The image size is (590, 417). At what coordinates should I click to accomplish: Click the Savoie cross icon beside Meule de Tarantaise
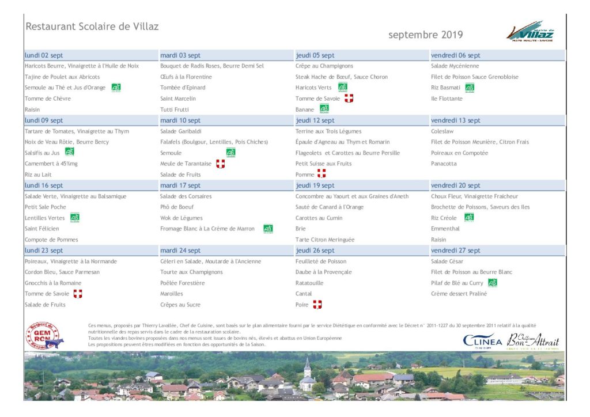220,164
